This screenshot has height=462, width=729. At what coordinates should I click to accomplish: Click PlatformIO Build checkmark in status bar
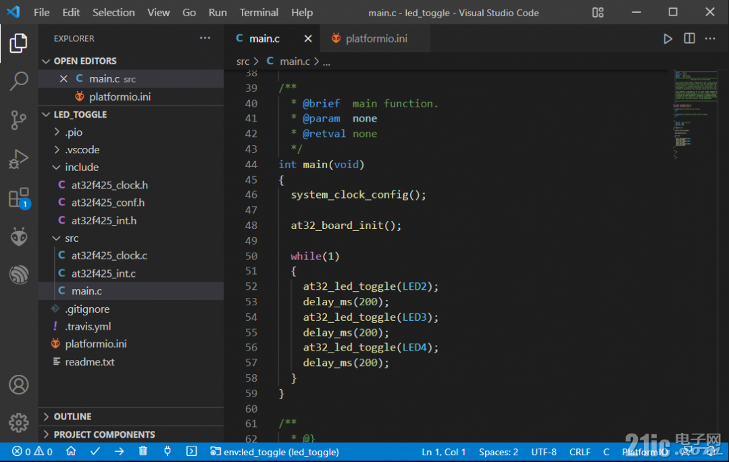tap(95, 451)
